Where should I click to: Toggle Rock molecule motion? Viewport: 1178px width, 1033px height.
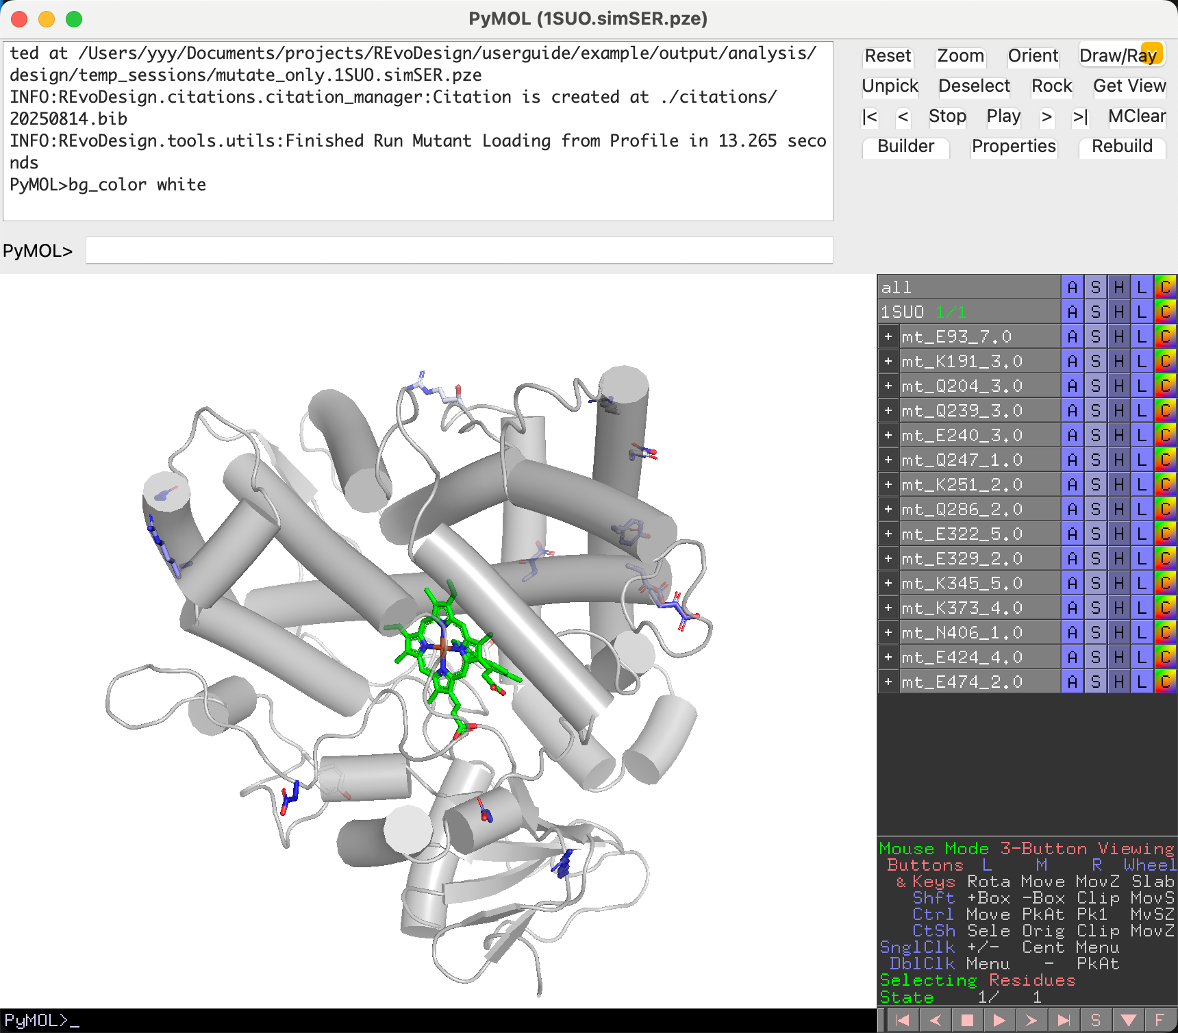tap(1051, 86)
